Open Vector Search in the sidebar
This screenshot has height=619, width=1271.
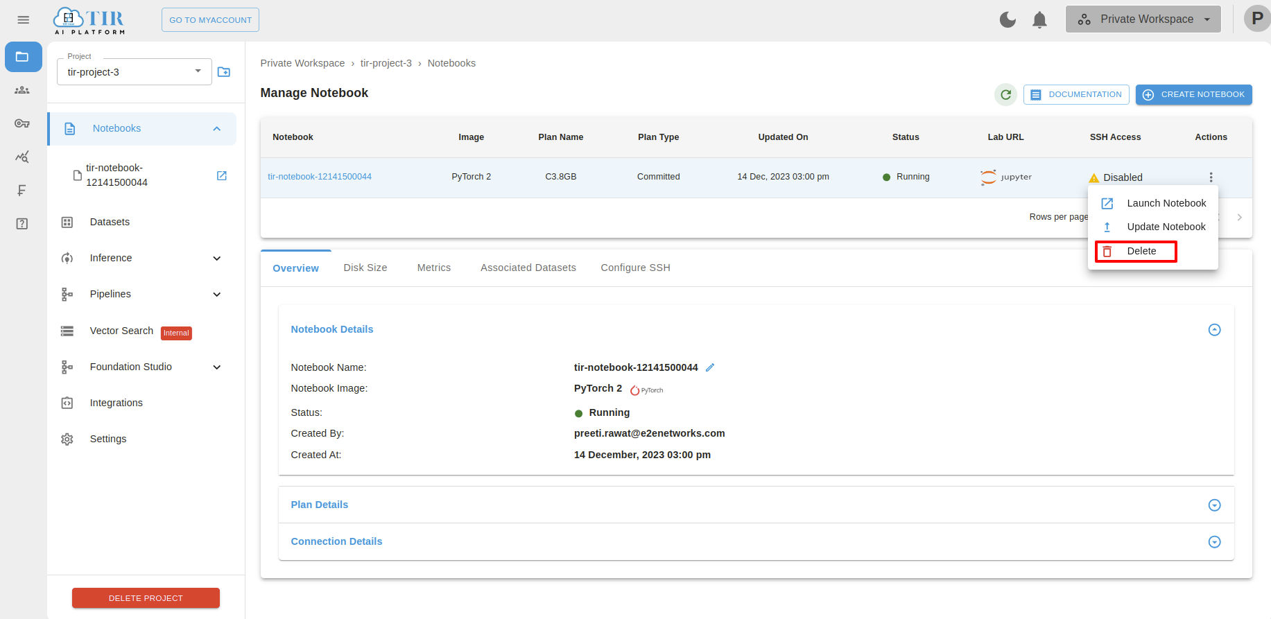click(x=121, y=331)
